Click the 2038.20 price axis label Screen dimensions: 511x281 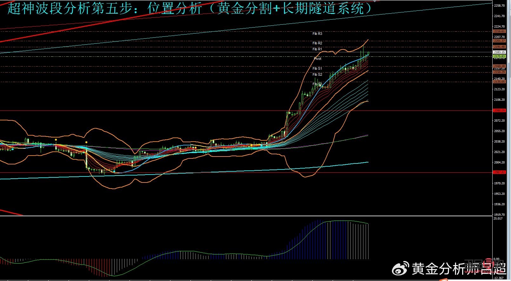click(x=499, y=141)
